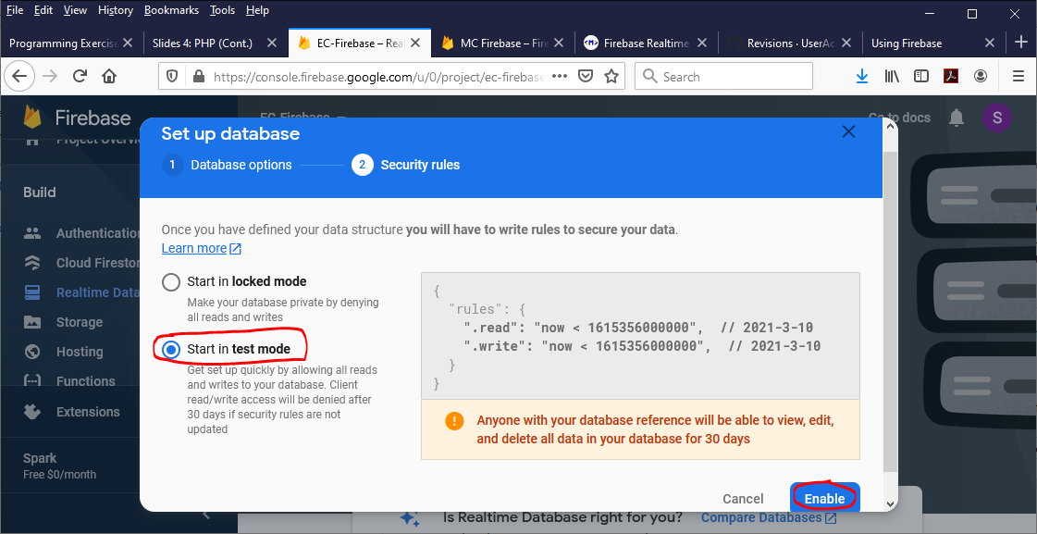This screenshot has width=1037, height=534.
Task: Close the Set up database dialog
Action: 848,132
